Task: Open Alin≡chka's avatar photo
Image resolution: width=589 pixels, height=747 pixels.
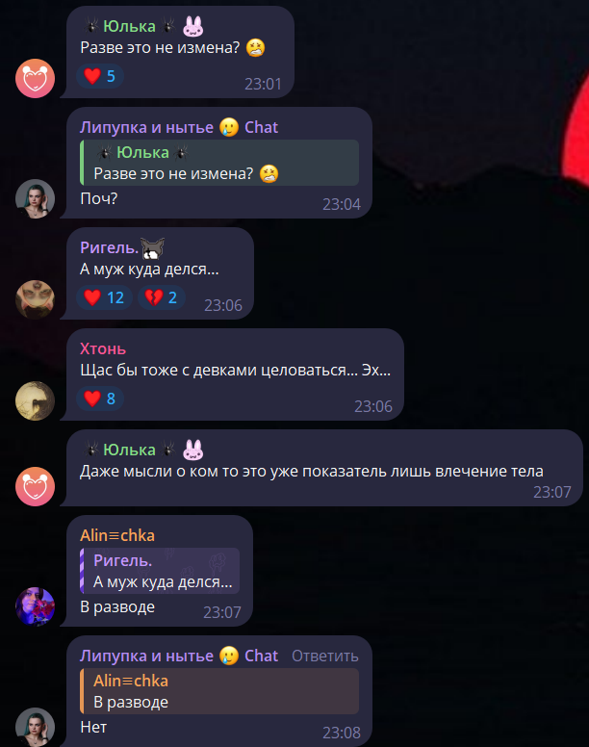Action: (36, 606)
